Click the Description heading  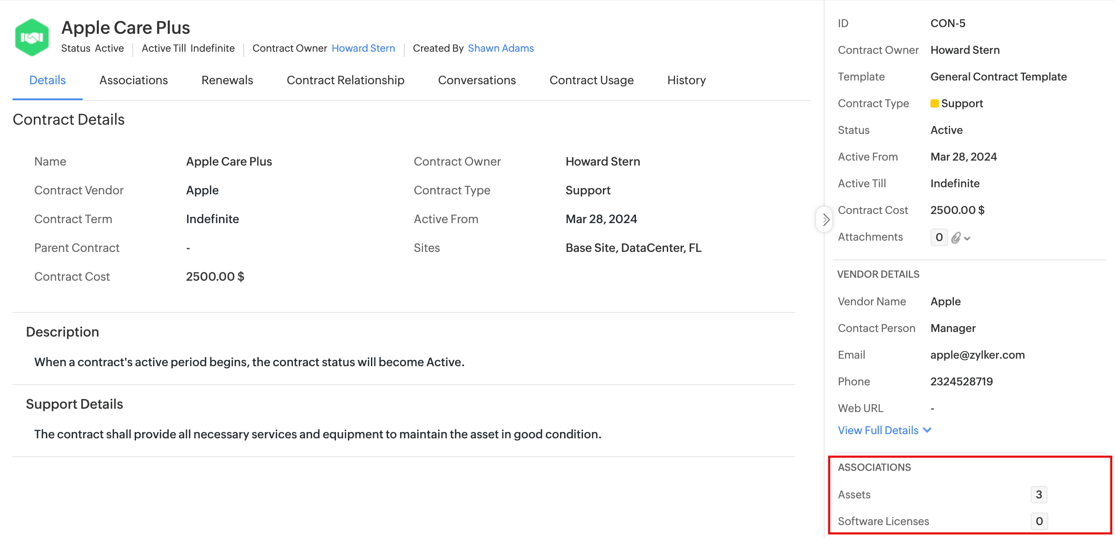click(63, 332)
